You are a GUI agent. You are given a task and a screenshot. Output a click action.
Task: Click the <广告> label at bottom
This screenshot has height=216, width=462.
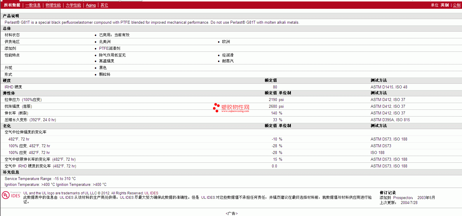click(x=232, y=213)
